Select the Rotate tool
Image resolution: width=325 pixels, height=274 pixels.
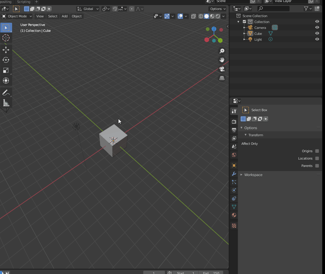[6, 60]
